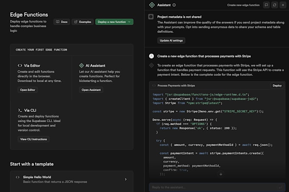Click the Docs book icon

pos(58,22)
